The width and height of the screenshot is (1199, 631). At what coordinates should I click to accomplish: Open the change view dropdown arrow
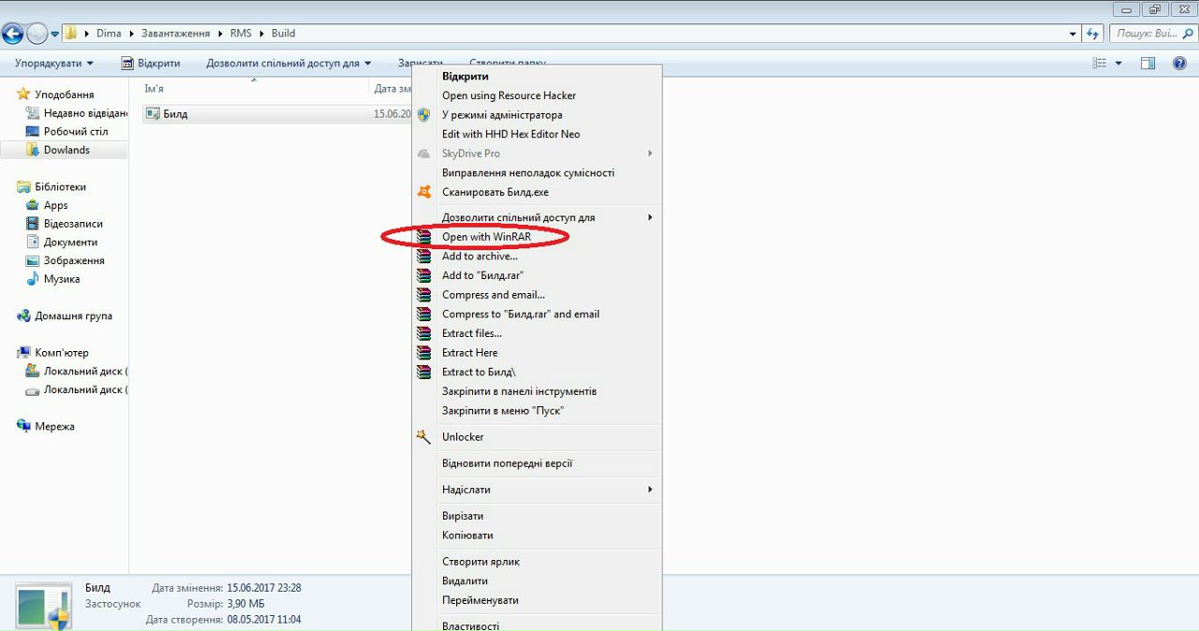click(1118, 64)
